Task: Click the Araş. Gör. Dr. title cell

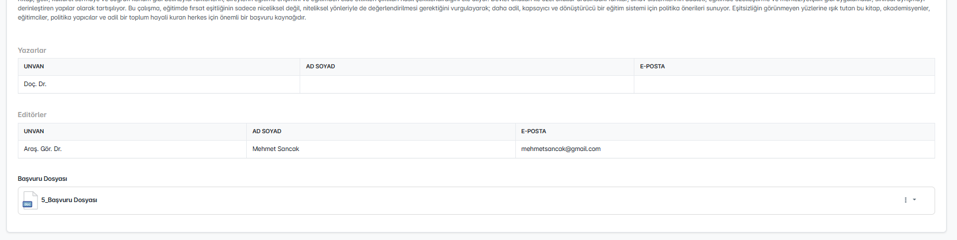Action: (43, 149)
